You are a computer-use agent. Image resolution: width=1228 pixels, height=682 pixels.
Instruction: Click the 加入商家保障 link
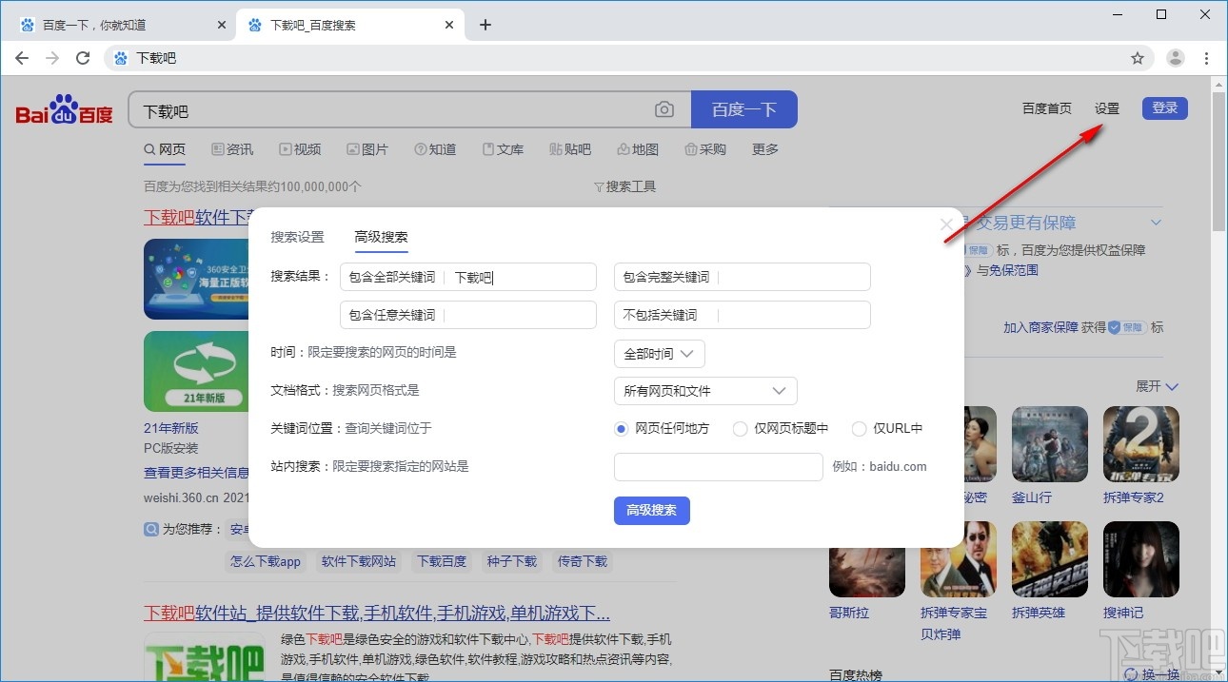point(1040,327)
